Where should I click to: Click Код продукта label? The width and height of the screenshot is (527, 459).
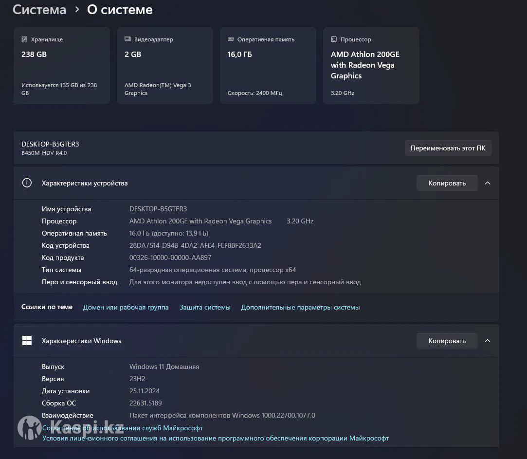[63, 257]
